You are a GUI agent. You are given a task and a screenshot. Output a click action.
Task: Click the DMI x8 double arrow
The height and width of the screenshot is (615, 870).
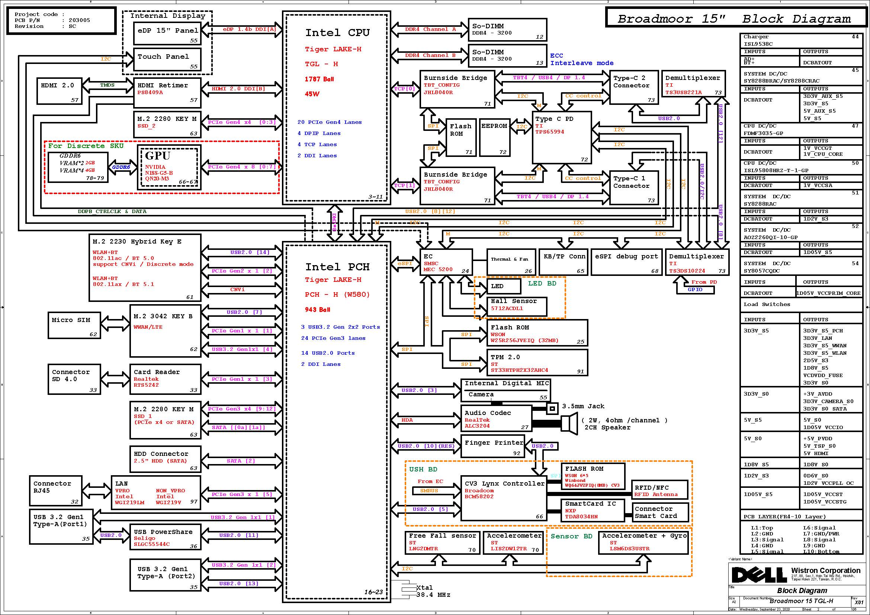click(x=335, y=223)
